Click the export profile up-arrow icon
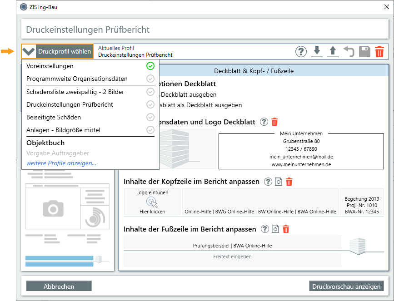394x301 pixels. (x=333, y=51)
